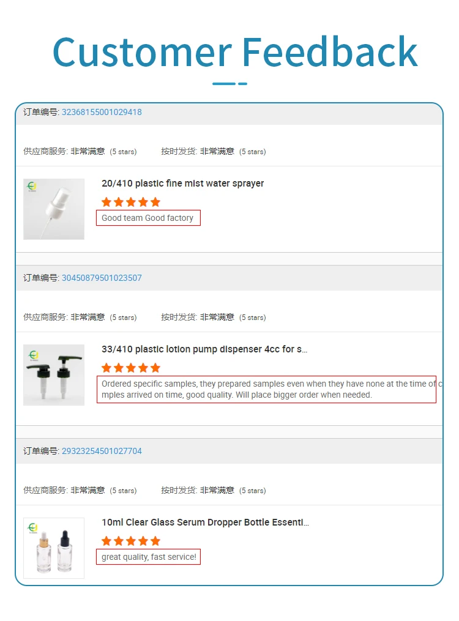Click the star rating under lotion pump
Image resolution: width=459 pixels, height=621 pixels.
131,368
